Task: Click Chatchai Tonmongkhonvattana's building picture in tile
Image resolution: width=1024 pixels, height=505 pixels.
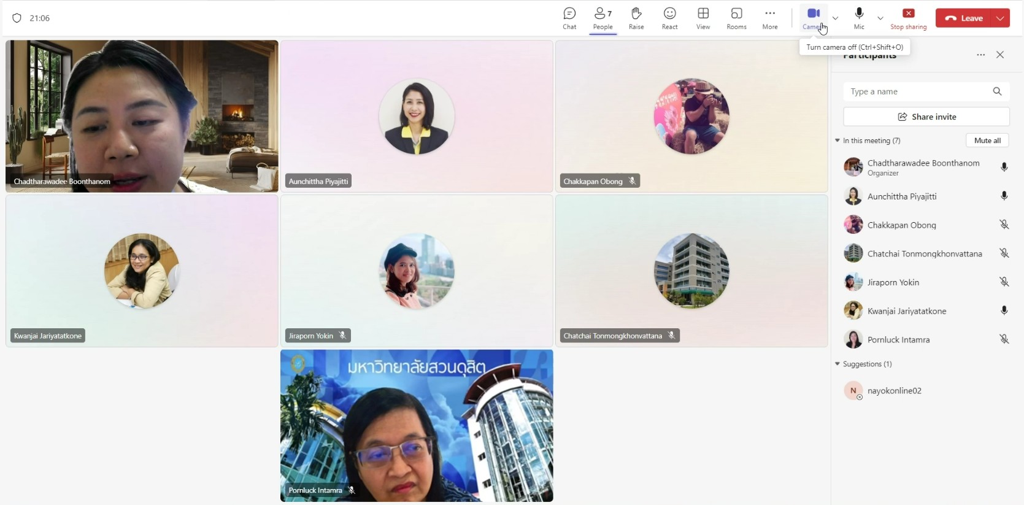Action: pyautogui.click(x=691, y=271)
